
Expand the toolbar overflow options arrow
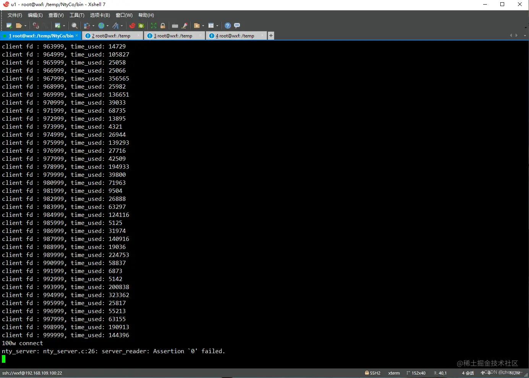[526, 27]
